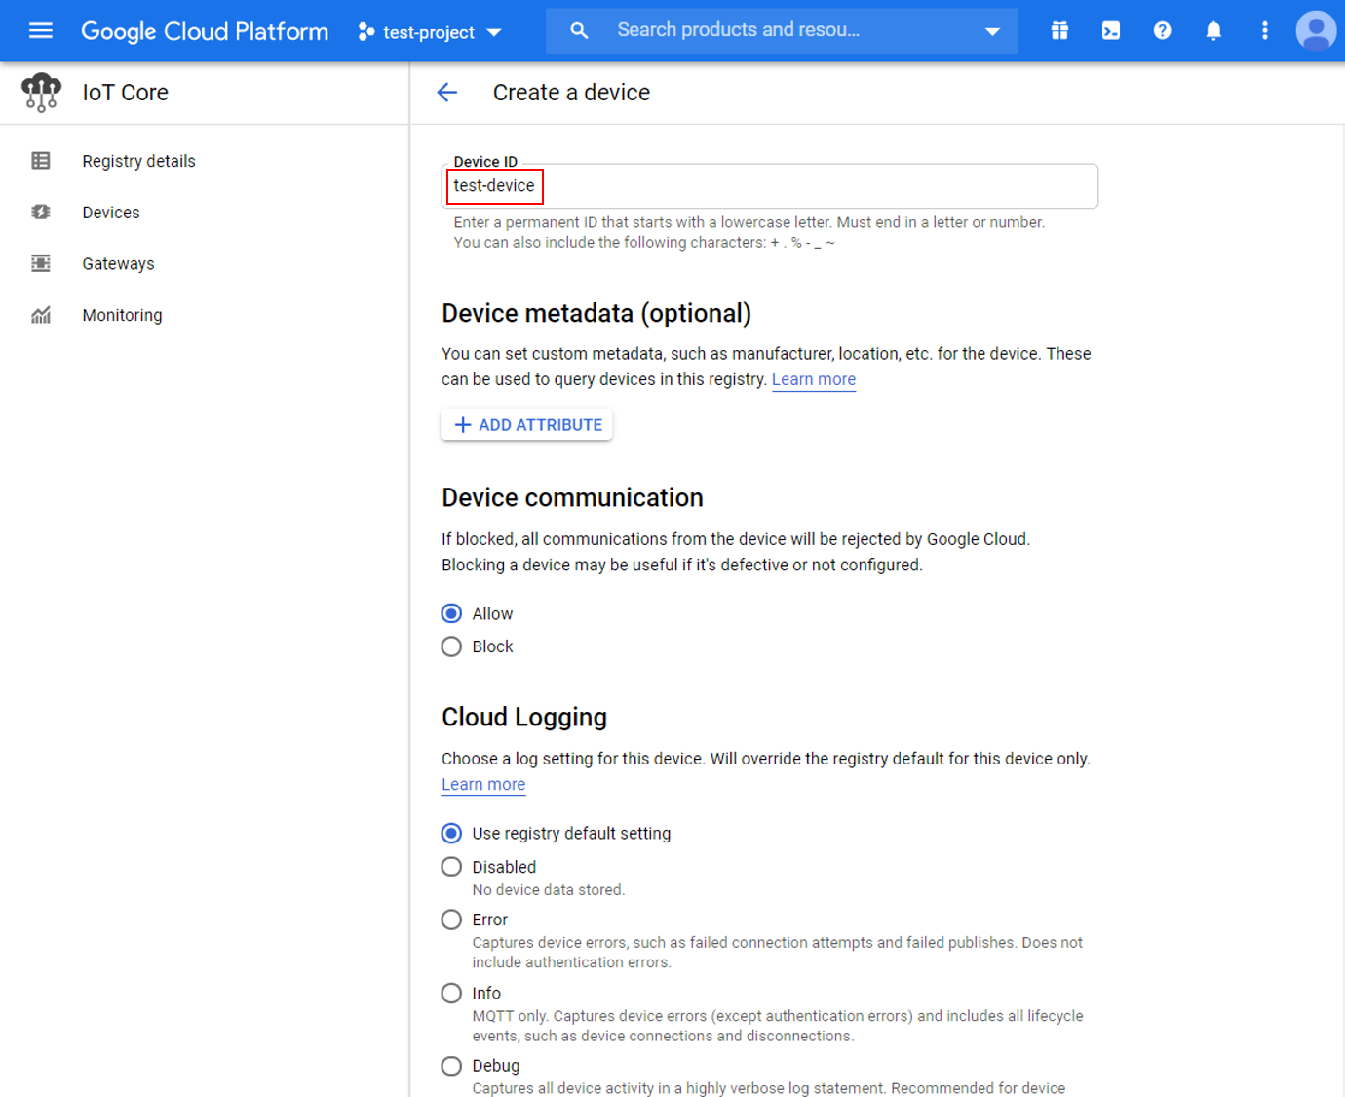Click the user account avatar
The width and height of the screenshot is (1345, 1097).
[1316, 31]
